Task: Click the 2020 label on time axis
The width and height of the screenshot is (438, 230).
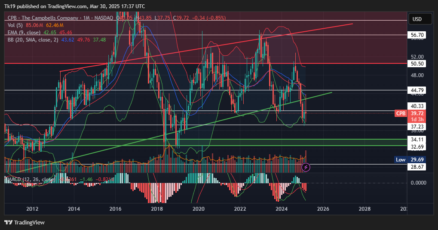Action: pos(198,209)
